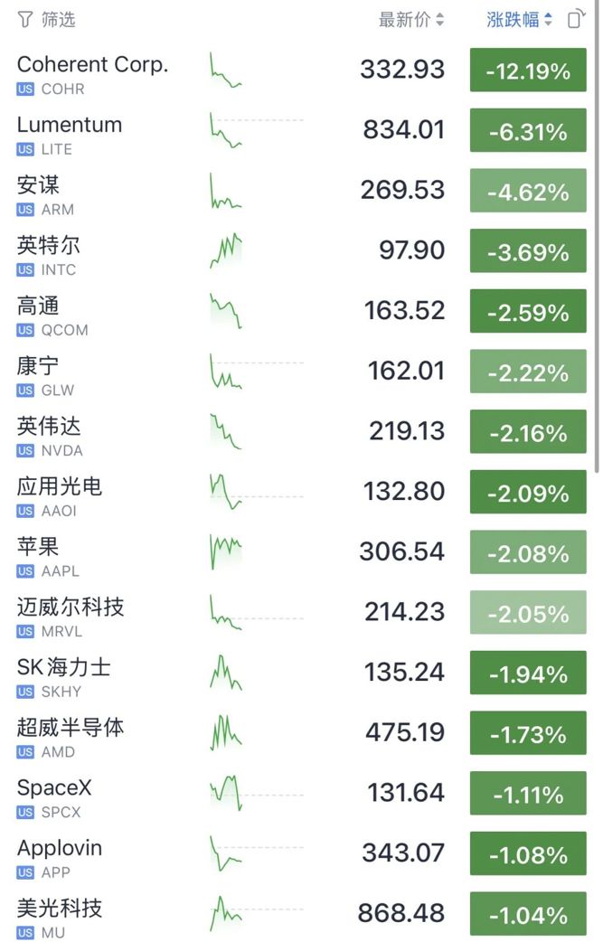Tap the -12.19% change badge for COHR
This screenshot has height=942, width=603.
pos(528,71)
